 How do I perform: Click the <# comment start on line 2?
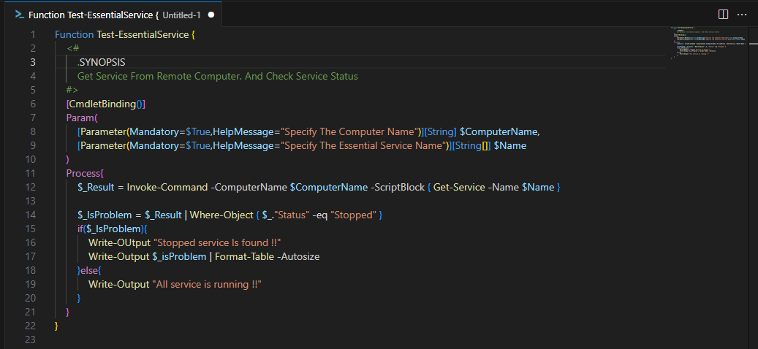tap(73, 48)
